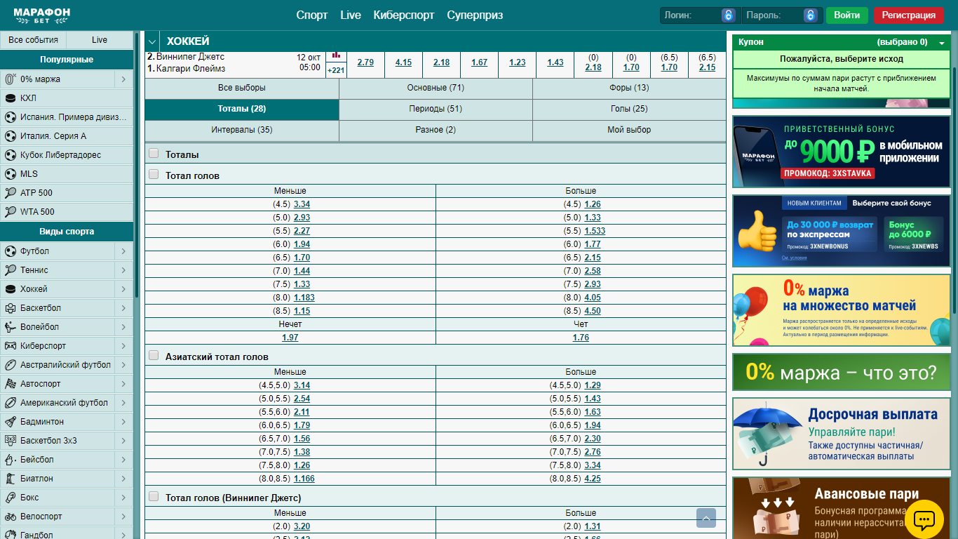This screenshot has height=539, width=958.
Task: Select the Нечет odds 1.97
Action: [x=290, y=338]
